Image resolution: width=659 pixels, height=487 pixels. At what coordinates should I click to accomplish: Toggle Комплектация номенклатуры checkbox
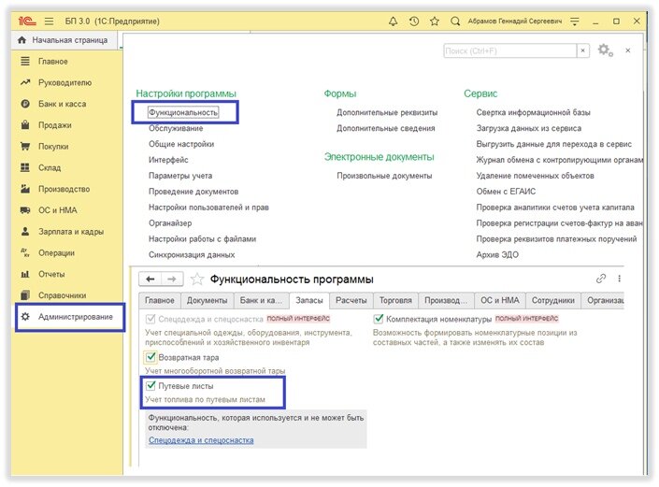click(x=379, y=319)
